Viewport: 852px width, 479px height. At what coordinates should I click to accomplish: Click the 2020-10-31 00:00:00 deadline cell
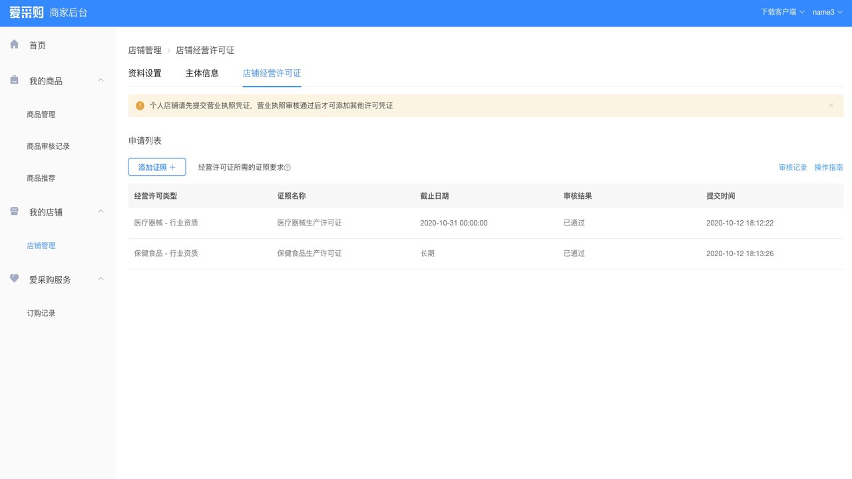point(454,223)
